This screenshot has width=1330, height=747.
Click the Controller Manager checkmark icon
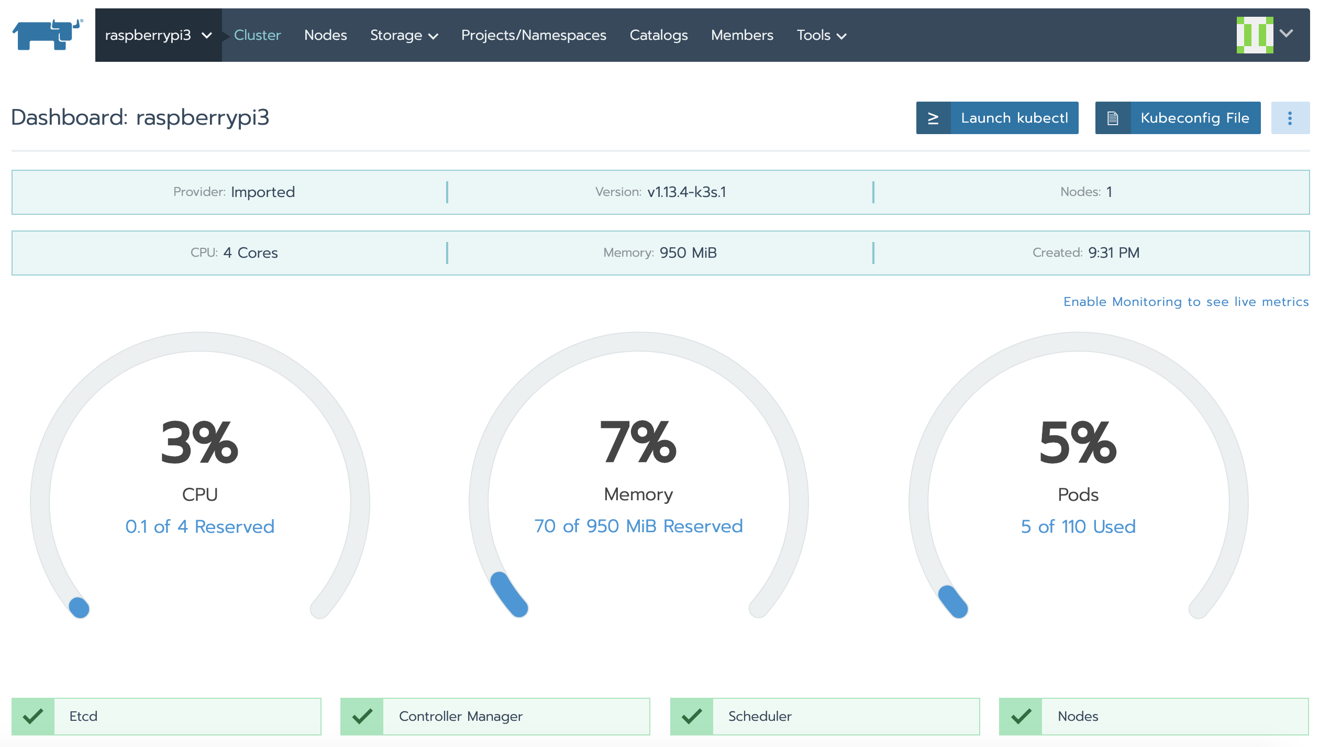pos(362,716)
